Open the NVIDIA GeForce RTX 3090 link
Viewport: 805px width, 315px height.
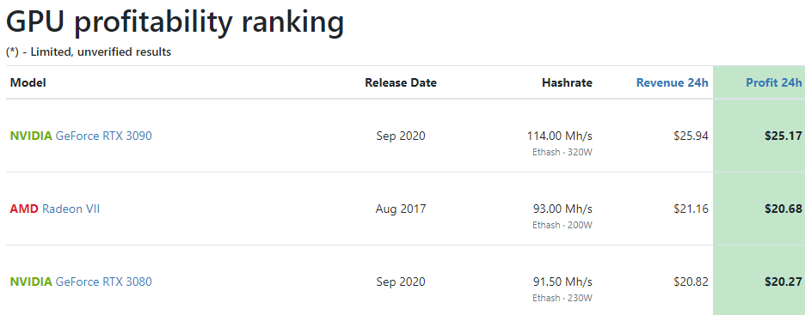click(x=81, y=136)
